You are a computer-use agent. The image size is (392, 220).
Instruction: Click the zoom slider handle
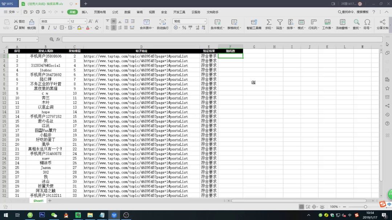[x=365, y=207]
